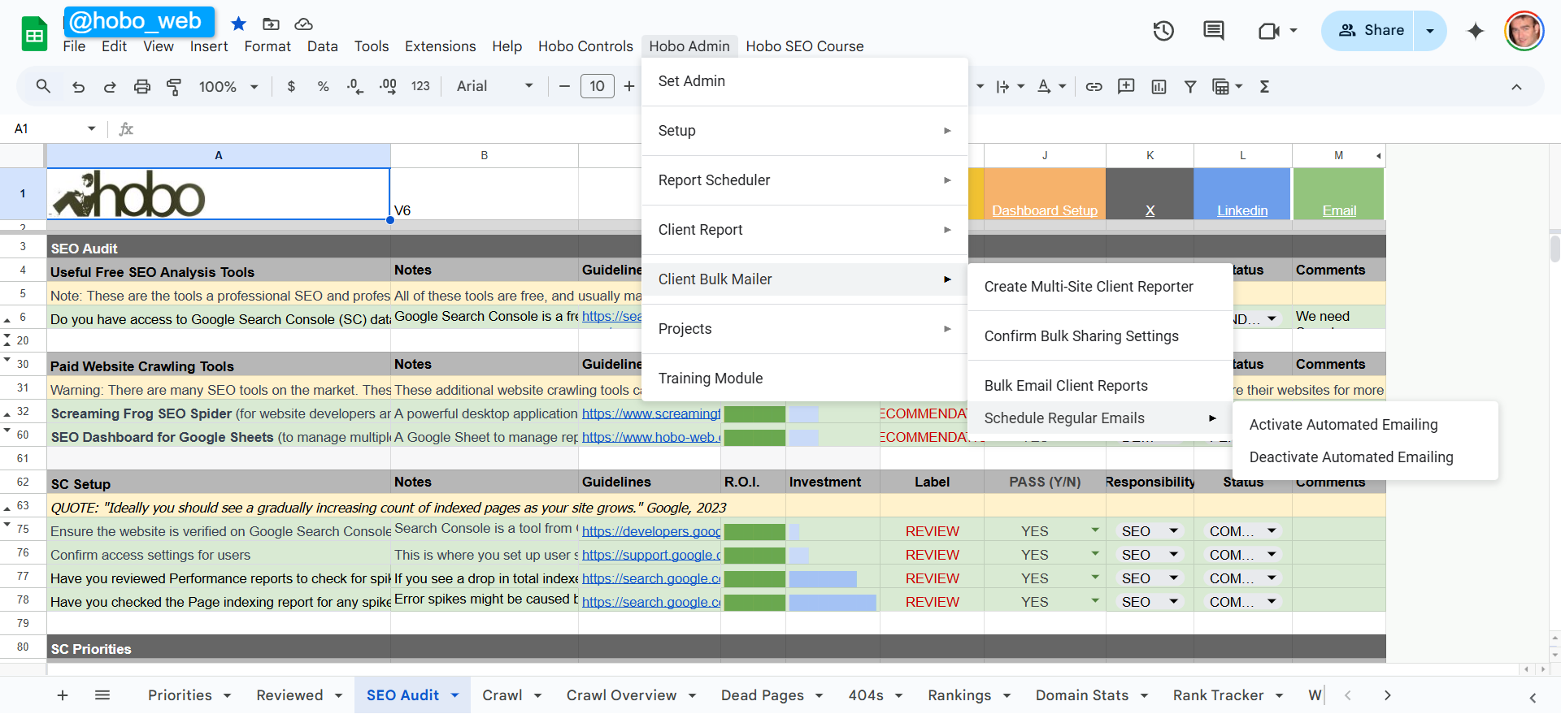Insert a link from toolbar
Viewport: 1561px width, 714px height.
pos(1094,86)
